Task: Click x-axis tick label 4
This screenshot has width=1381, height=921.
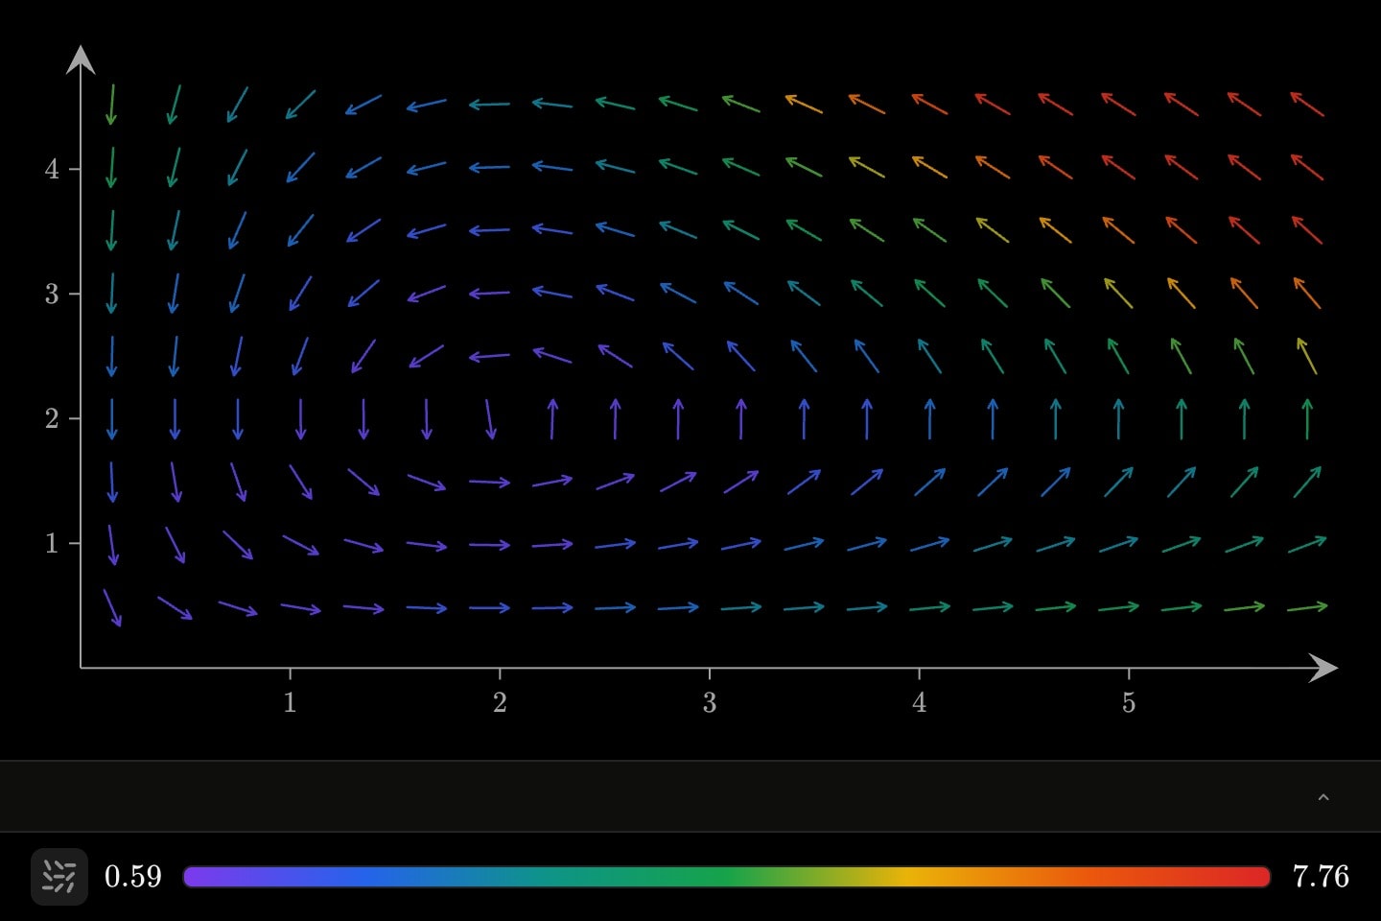Action: click(919, 703)
